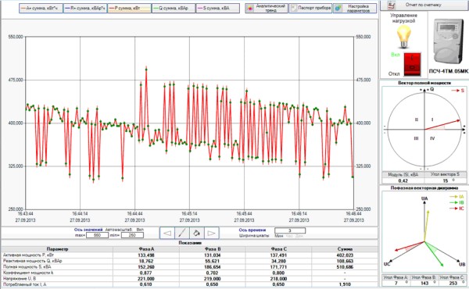This screenshot has height=289, width=469.
Task: Open Аналитический тренд
Action: 267,9
